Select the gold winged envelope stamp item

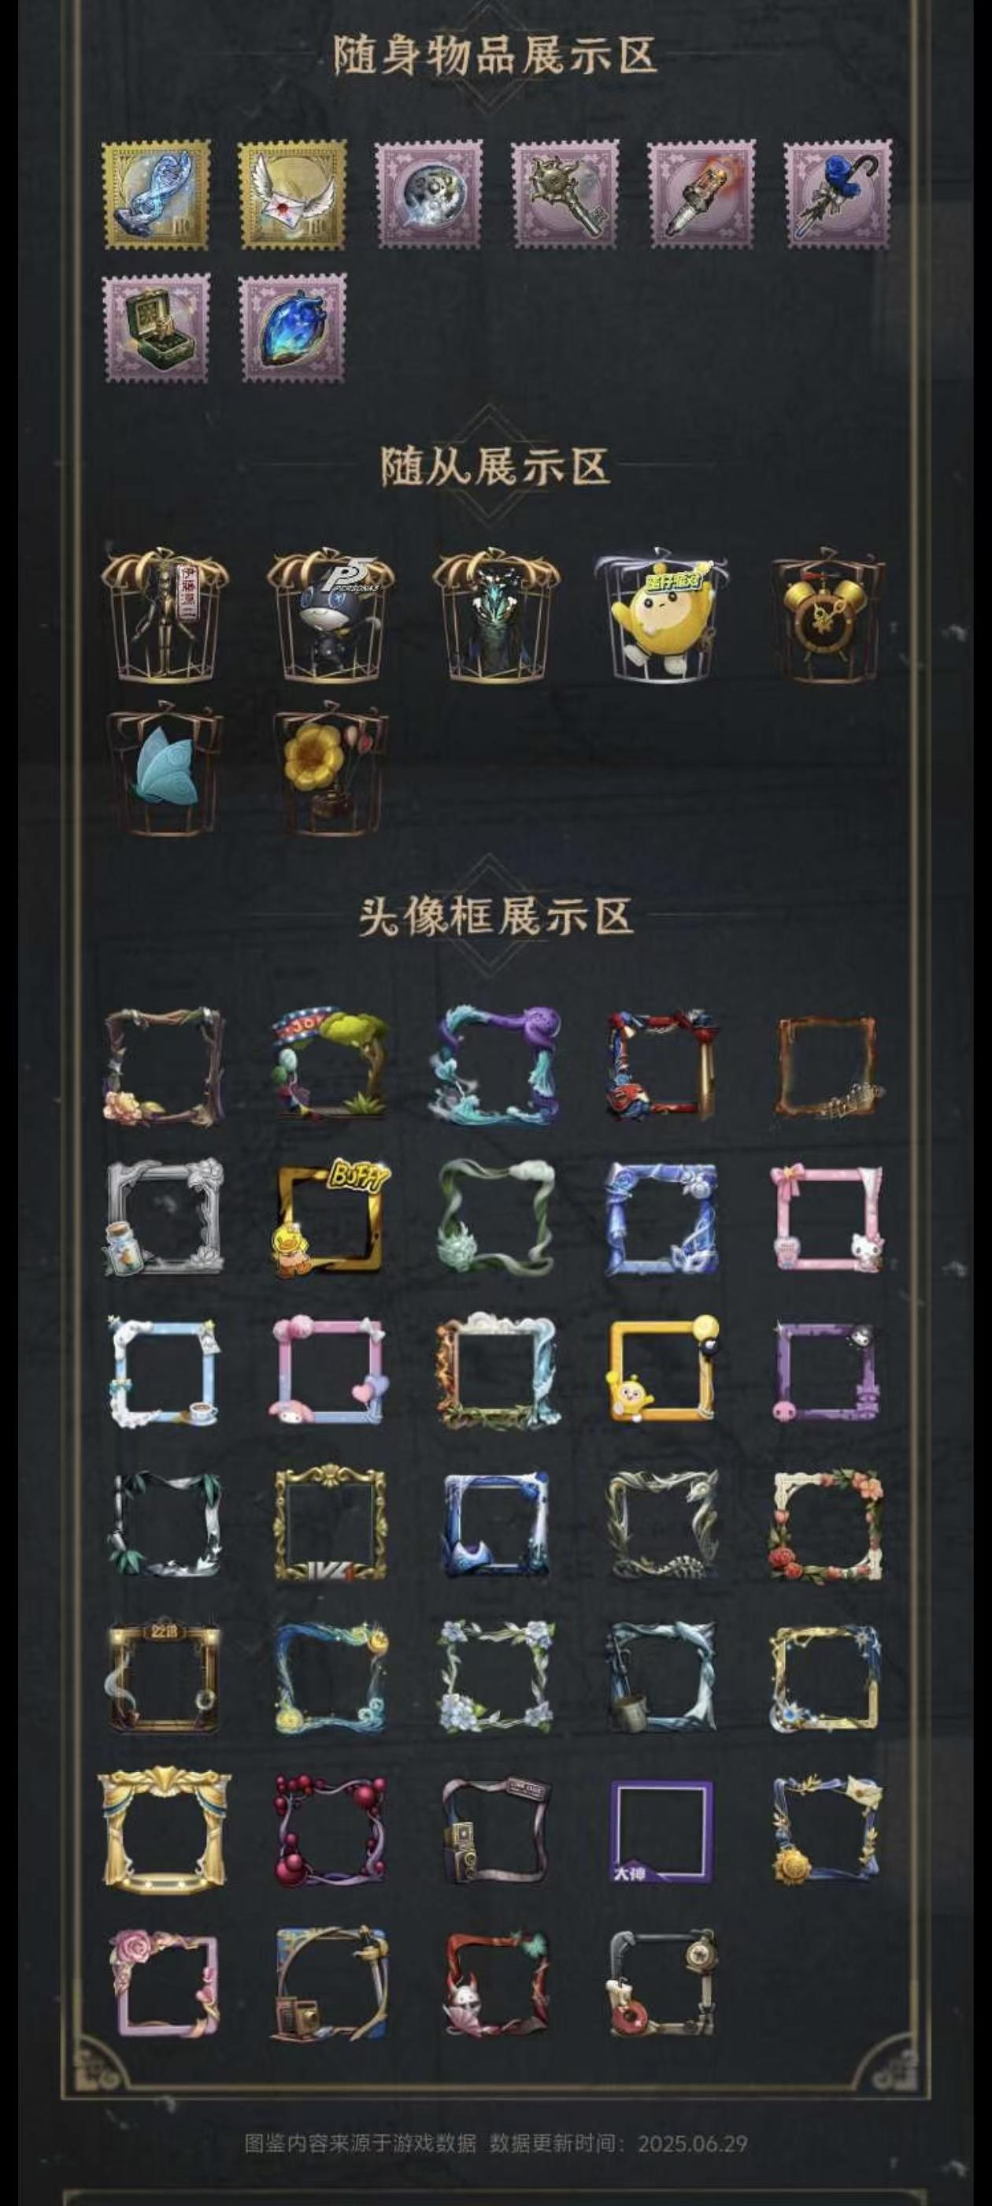[292, 195]
